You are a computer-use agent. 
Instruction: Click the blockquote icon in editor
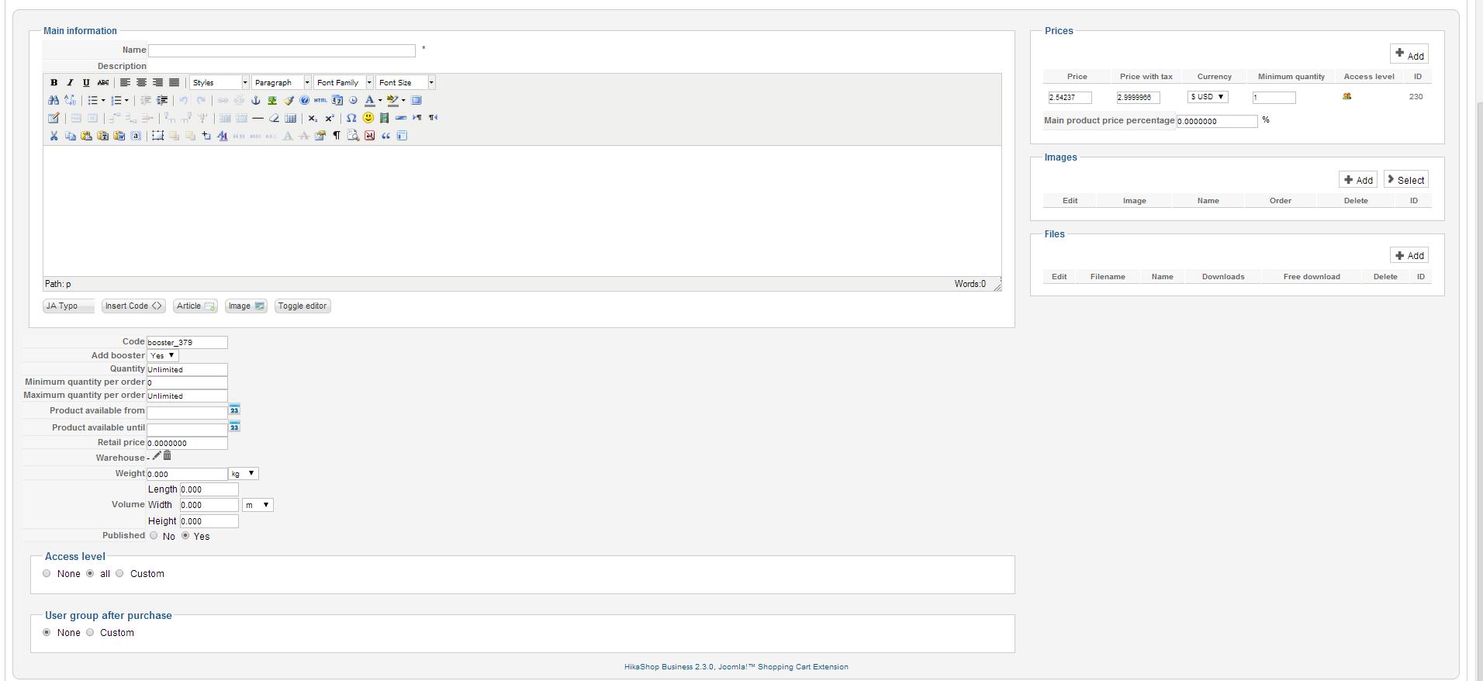point(385,136)
